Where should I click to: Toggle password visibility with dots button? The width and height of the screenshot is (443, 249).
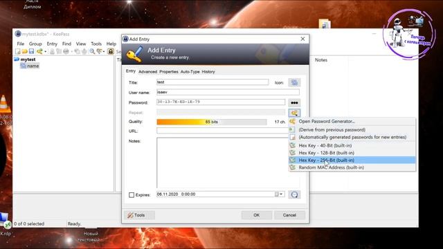(x=294, y=103)
